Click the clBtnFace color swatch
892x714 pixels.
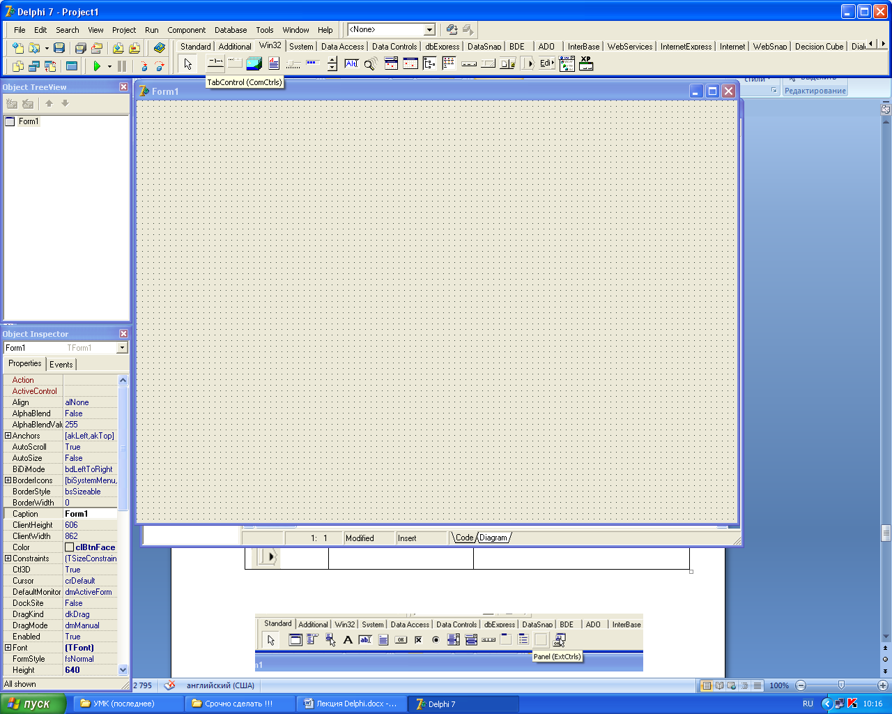click(69, 547)
